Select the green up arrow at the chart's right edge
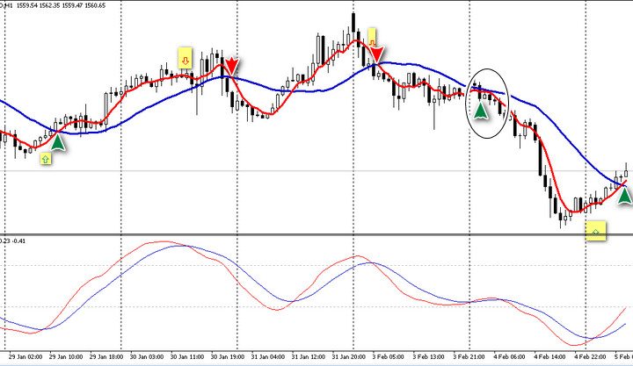The width and height of the screenshot is (633, 366). 624,195
